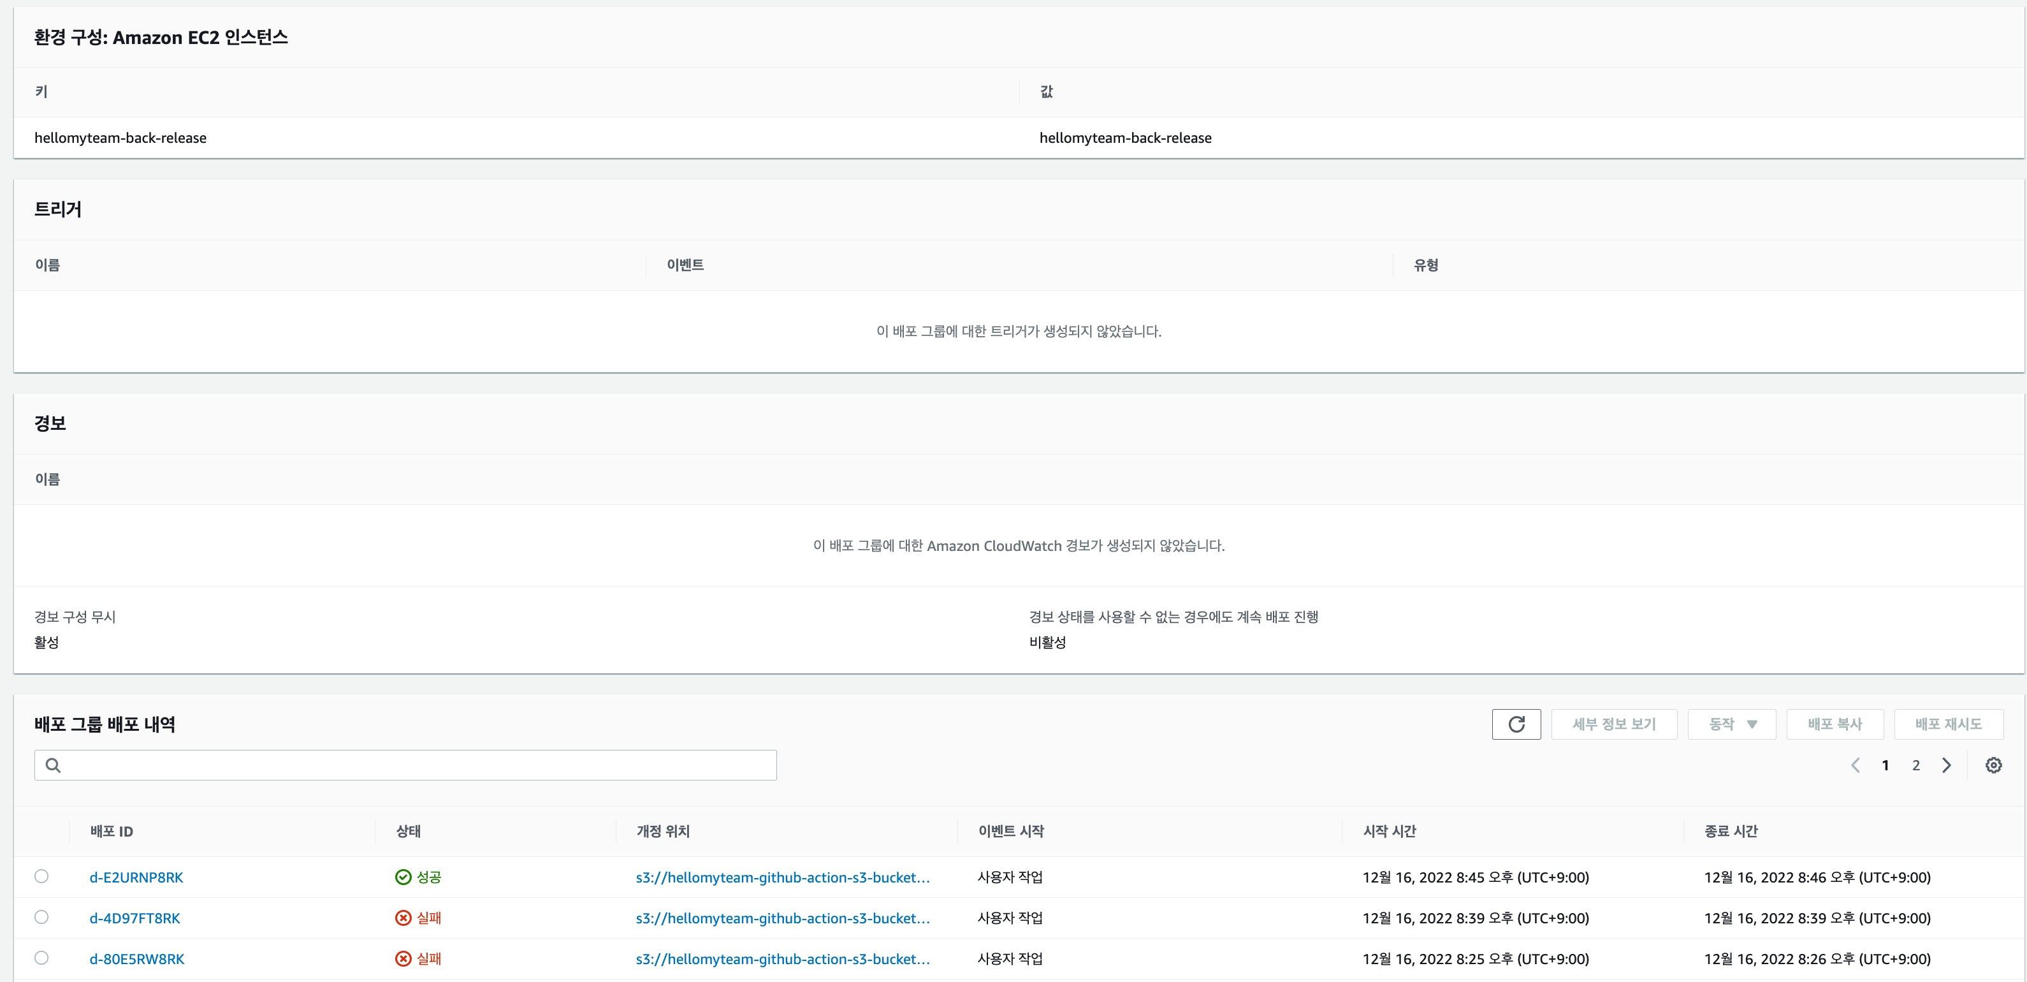The height and width of the screenshot is (982, 2027).
Task: Click previous page chevron arrow
Action: coord(1855,765)
